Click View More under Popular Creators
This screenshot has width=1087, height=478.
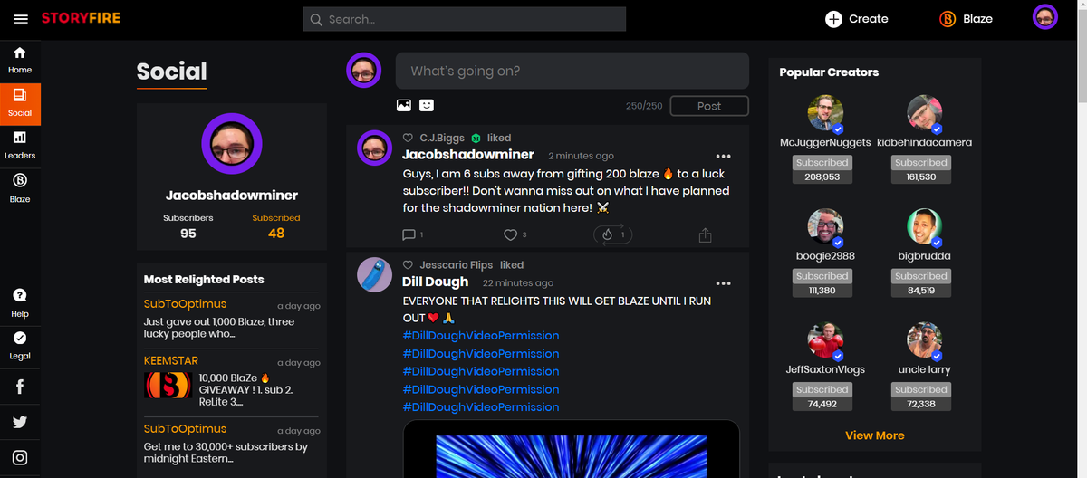(x=874, y=435)
